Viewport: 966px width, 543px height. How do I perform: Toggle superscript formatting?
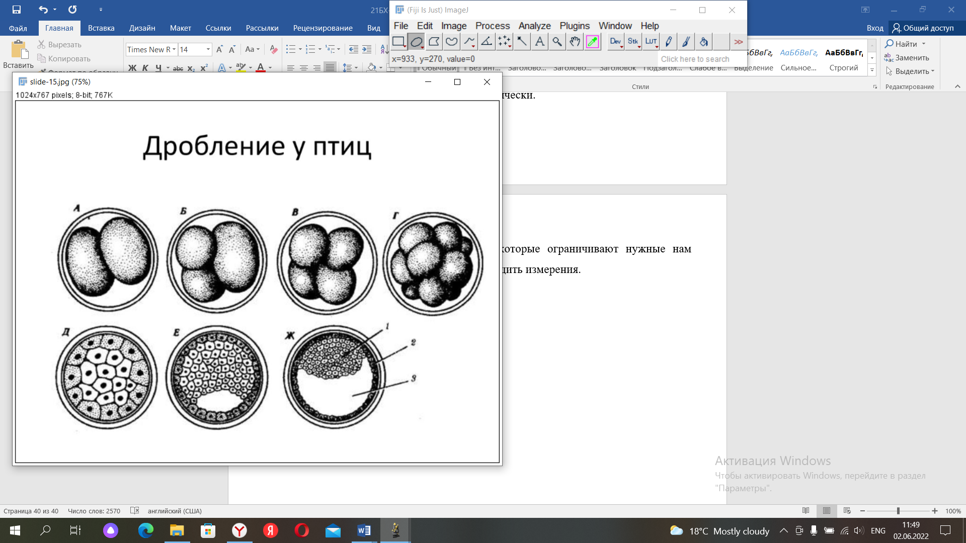(204, 68)
